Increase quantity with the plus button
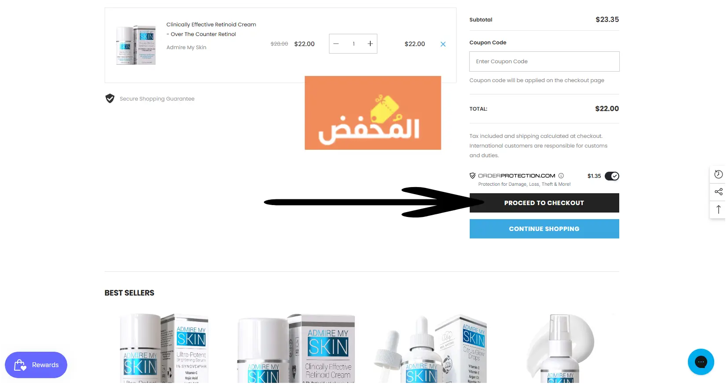 click(370, 44)
